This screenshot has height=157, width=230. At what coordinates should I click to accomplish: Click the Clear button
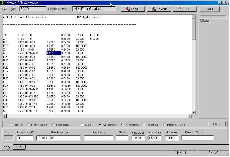(217, 124)
